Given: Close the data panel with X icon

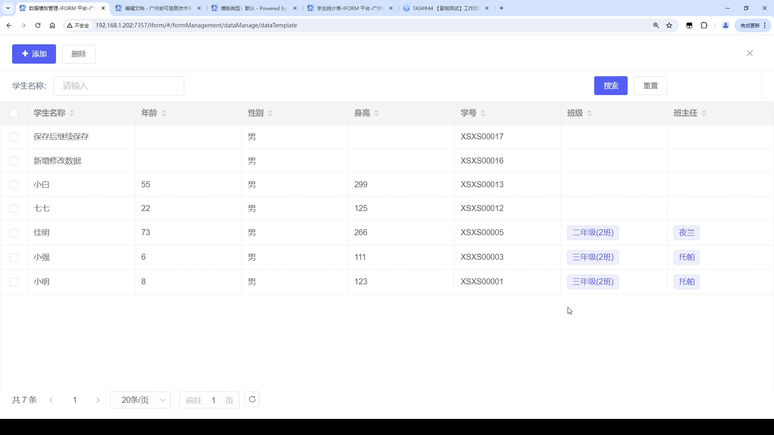Looking at the screenshot, I should coord(749,54).
